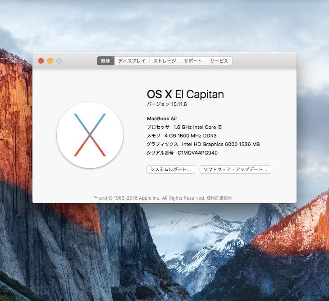Viewport: 329px width, 301px height.
Task: Click the シリアル番号 label
Action: pos(160,153)
